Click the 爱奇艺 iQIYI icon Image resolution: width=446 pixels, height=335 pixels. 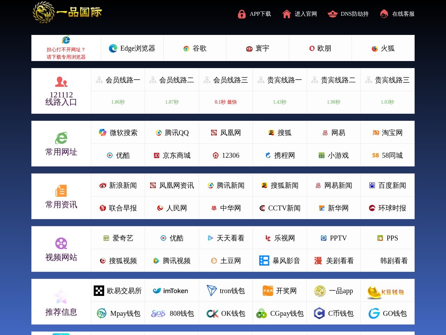coord(106,238)
